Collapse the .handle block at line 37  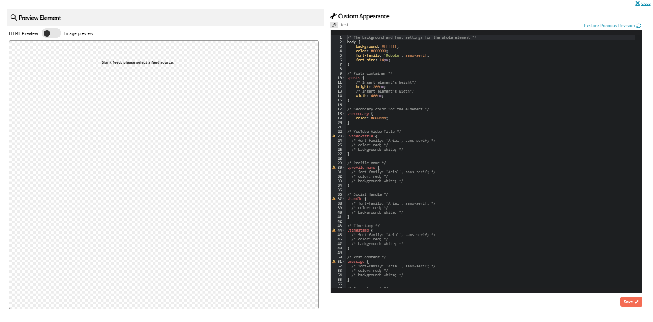point(344,199)
